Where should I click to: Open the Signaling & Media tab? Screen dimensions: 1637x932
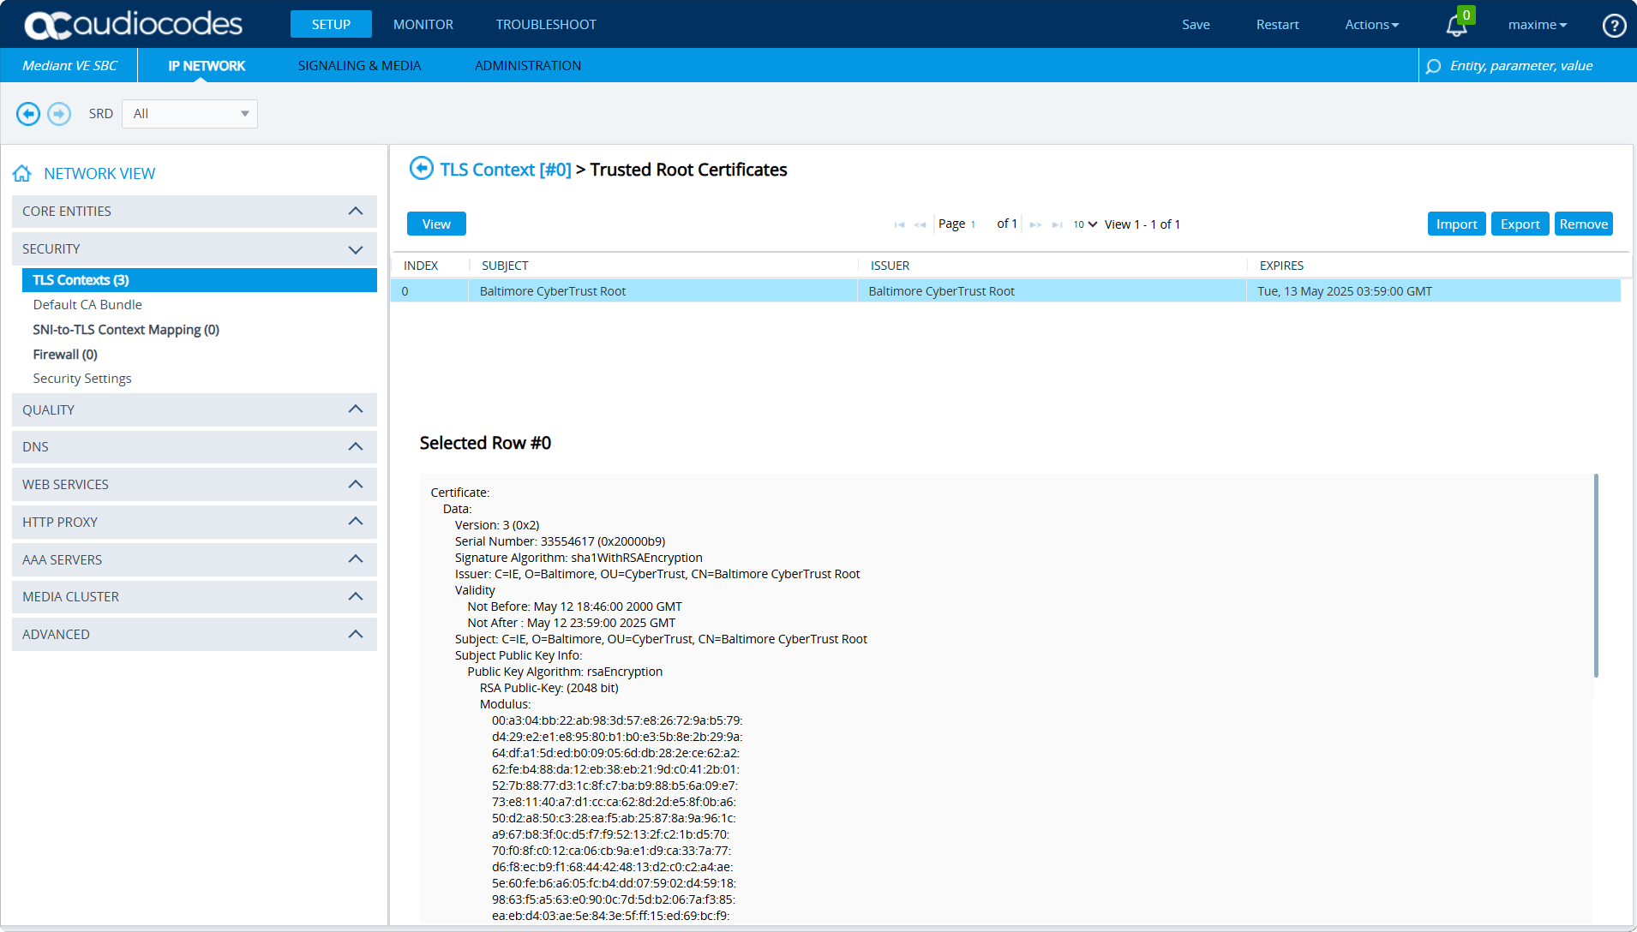click(359, 66)
